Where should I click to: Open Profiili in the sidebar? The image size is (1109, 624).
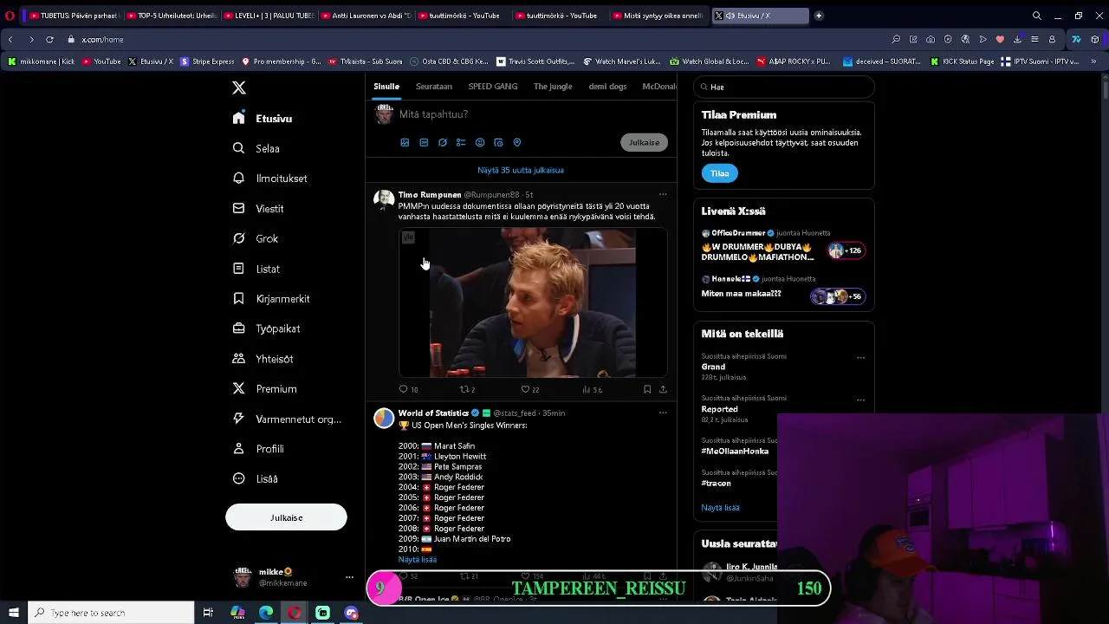click(258, 449)
